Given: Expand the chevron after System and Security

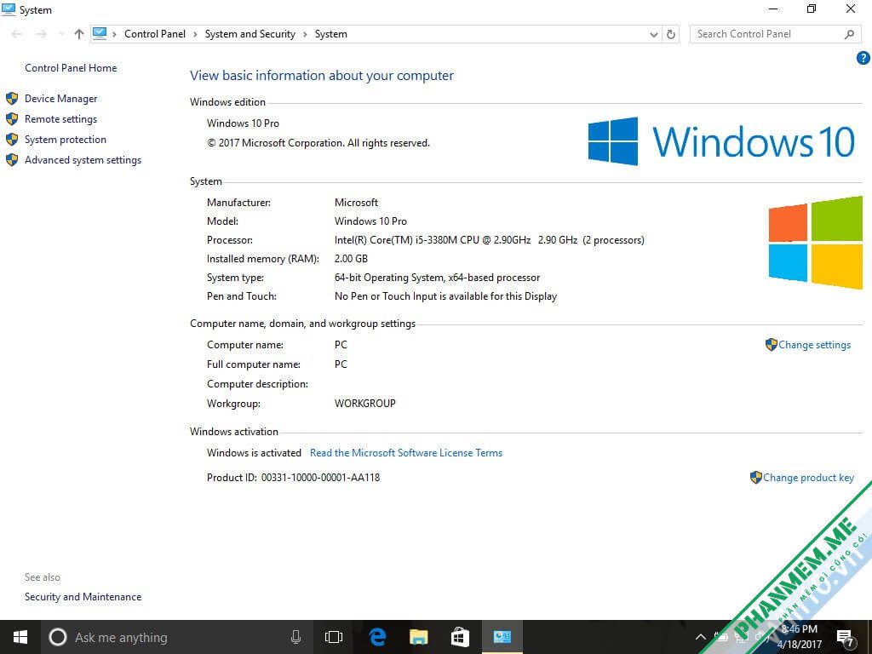Looking at the screenshot, I should (306, 34).
